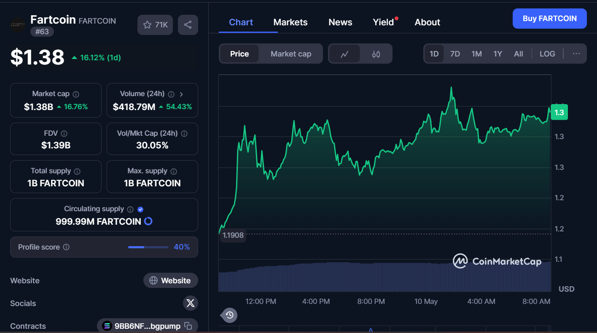Open the share icon button
Image resolution: width=597 pixels, height=333 pixels.
tap(188, 25)
